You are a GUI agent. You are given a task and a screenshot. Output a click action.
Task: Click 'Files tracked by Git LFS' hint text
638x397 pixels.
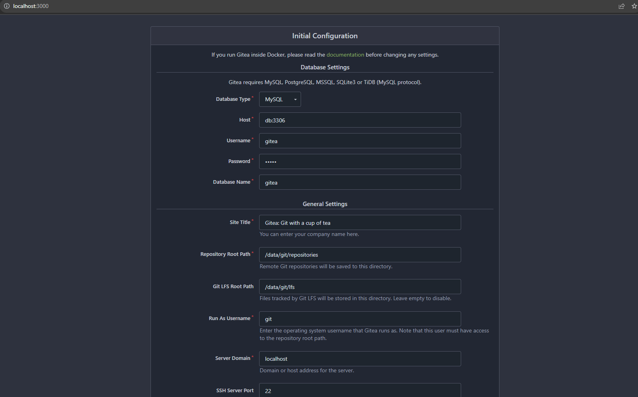click(x=355, y=299)
